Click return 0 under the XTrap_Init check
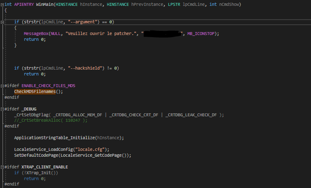 pyautogui.click(x=35, y=179)
